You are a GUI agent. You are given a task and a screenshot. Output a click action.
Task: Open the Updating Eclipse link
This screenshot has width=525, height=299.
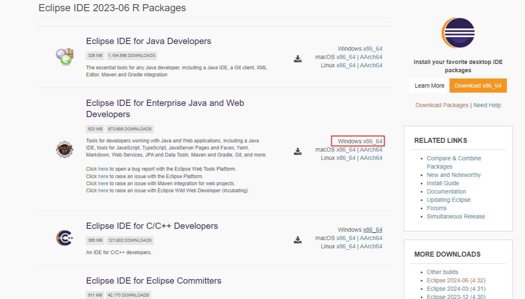(448, 200)
